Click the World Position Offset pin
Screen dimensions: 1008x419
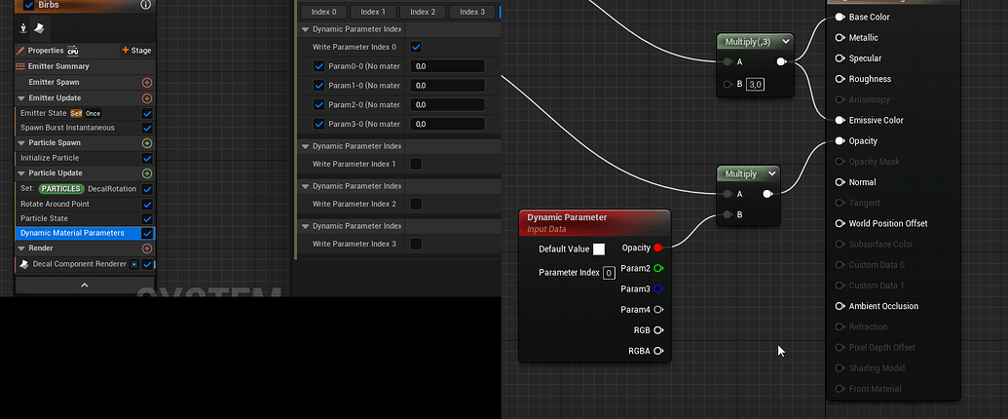pyautogui.click(x=840, y=223)
